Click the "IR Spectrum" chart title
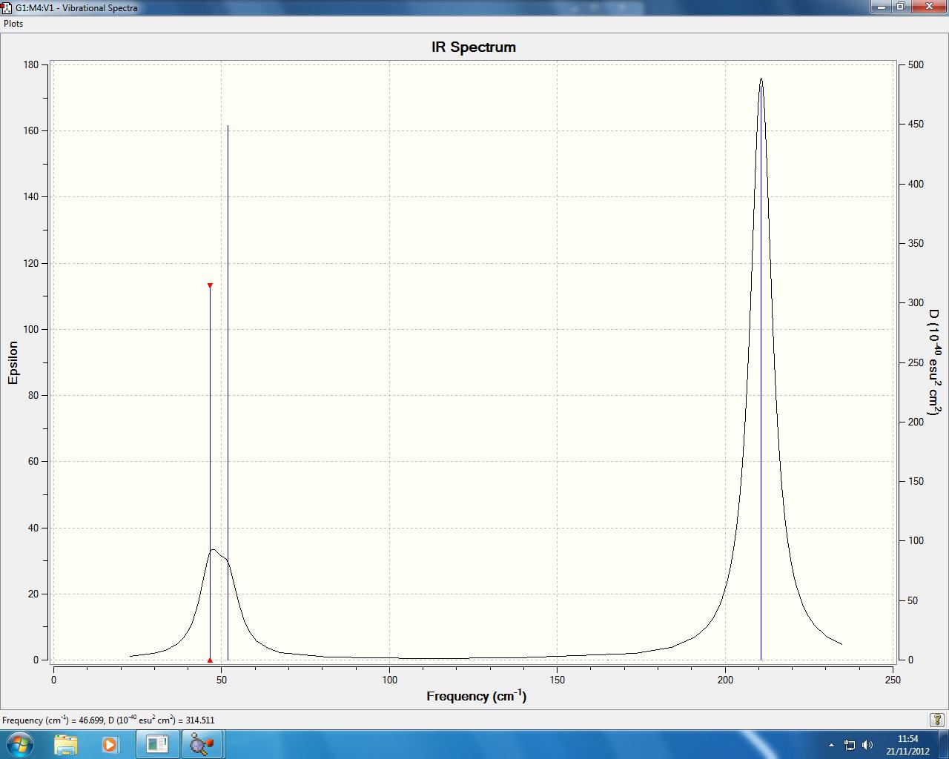The width and height of the screenshot is (949, 759). click(x=474, y=47)
